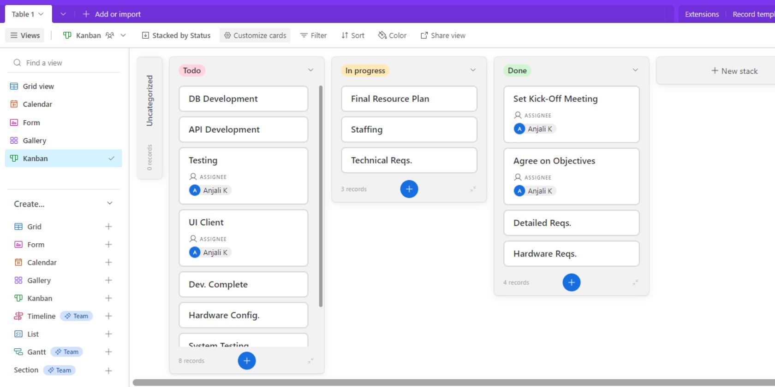Open the In progress stack dropdown menu
The image size is (775, 387).
473,70
